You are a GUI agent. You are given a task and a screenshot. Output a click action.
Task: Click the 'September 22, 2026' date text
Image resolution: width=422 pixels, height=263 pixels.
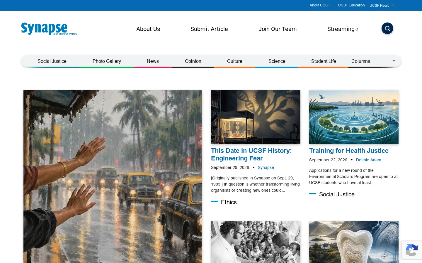[328, 160]
